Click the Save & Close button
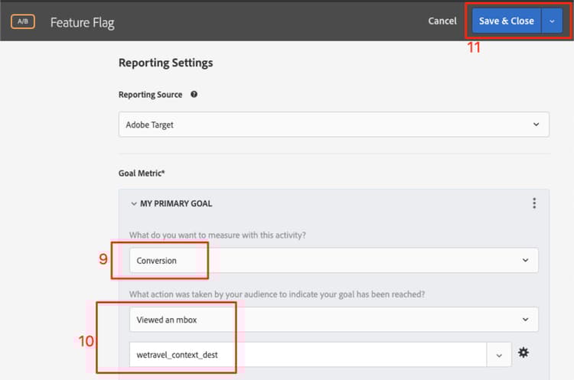 click(506, 21)
